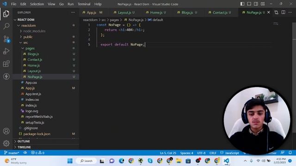Click the errors and warnings counter

38,153
